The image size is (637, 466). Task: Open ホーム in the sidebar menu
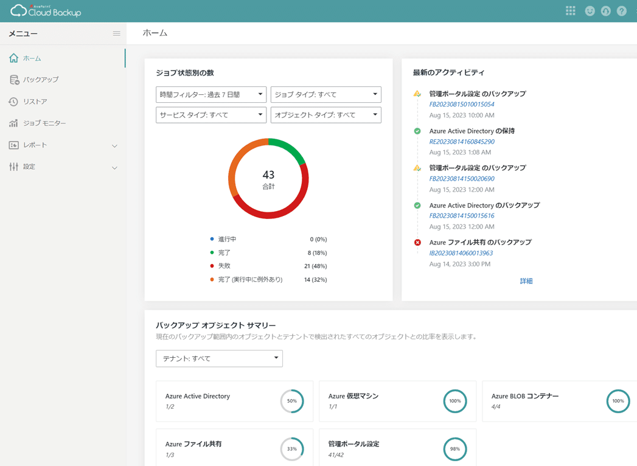click(x=63, y=58)
